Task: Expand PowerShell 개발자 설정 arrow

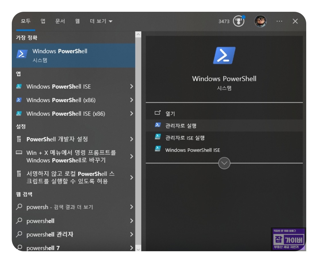Action: [x=131, y=139]
